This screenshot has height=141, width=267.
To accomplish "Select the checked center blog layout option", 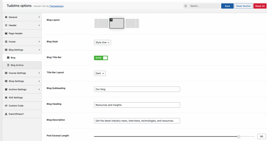I will [x=117, y=23].
